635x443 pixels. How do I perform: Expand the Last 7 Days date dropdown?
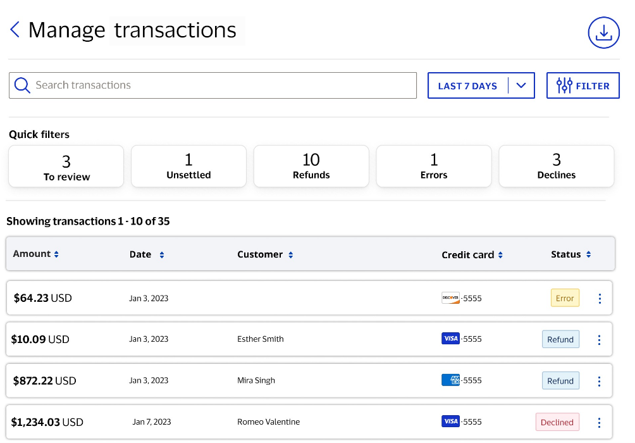tap(481, 85)
